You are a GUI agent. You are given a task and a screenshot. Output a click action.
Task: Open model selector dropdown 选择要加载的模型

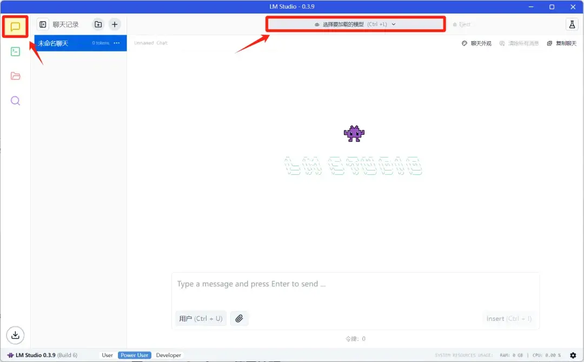[x=355, y=24]
